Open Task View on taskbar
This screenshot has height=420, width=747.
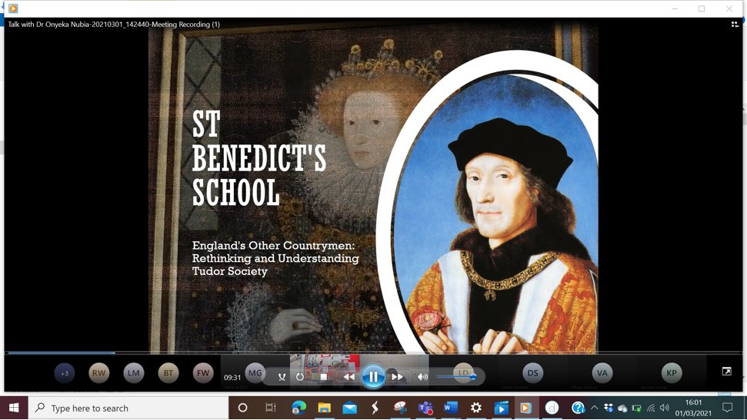coord(271,408)
